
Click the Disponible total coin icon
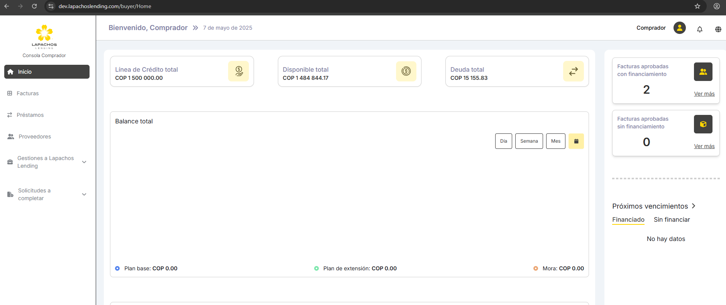pyautogui.click(x=406, y=71)
